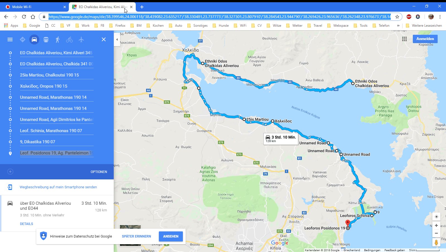This screenshot has width=446, height=252.
Task: Open route DETAILS link
Action: [x=26, y=224]
